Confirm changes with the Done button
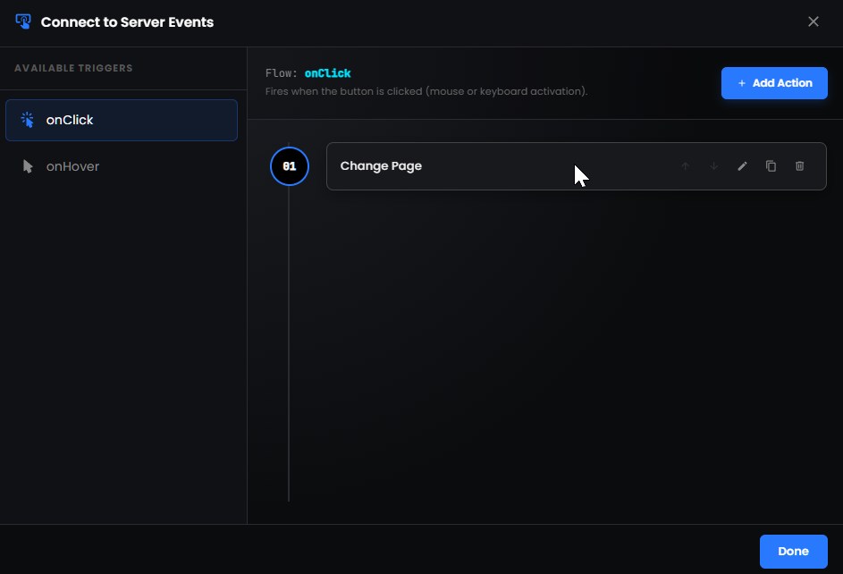 click(792, 551)
